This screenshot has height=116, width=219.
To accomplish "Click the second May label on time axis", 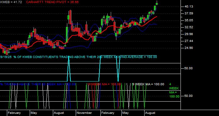I will pos(125,113).
